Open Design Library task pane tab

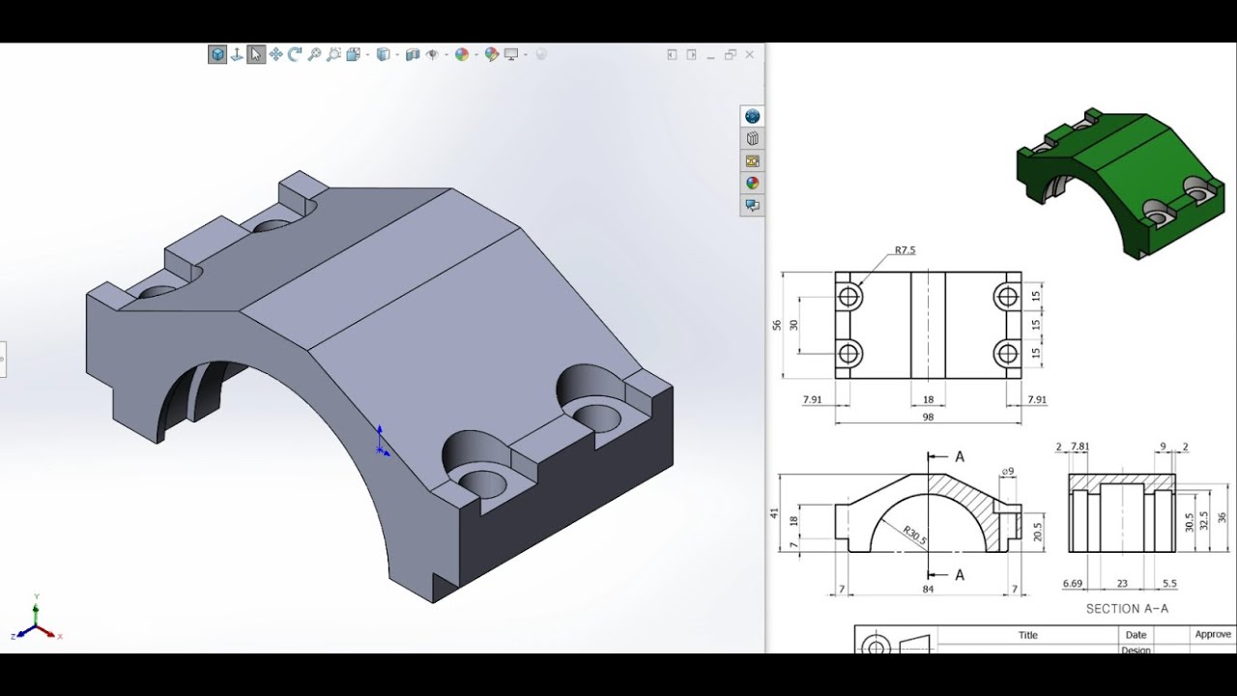(x=752, y=138)
